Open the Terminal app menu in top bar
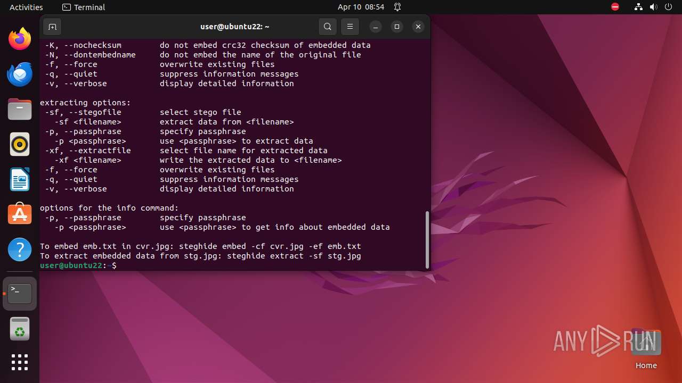The height and width of the screenshot is (383, 682). [x=84, y=7]
